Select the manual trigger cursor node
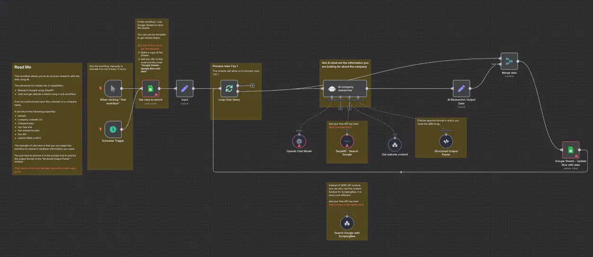The image size is (593, 257). (x=113, y=88)
